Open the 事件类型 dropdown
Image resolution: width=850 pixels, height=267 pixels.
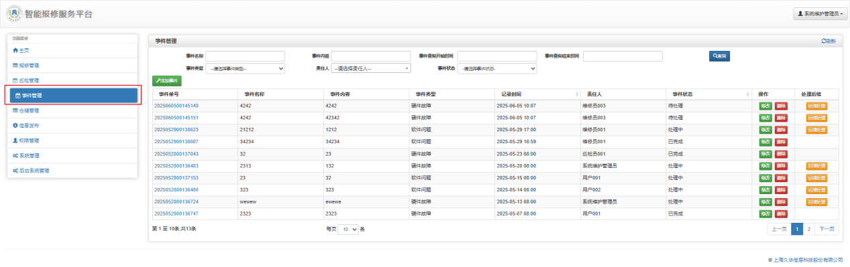[246, 68]
